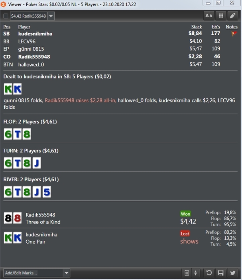
Task: Click the replay hand icon
Action: 209,273
